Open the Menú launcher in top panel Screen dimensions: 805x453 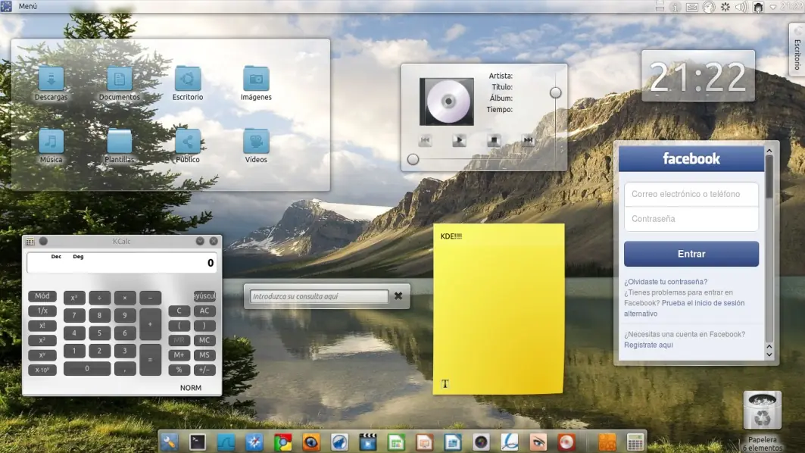point(21,6)
